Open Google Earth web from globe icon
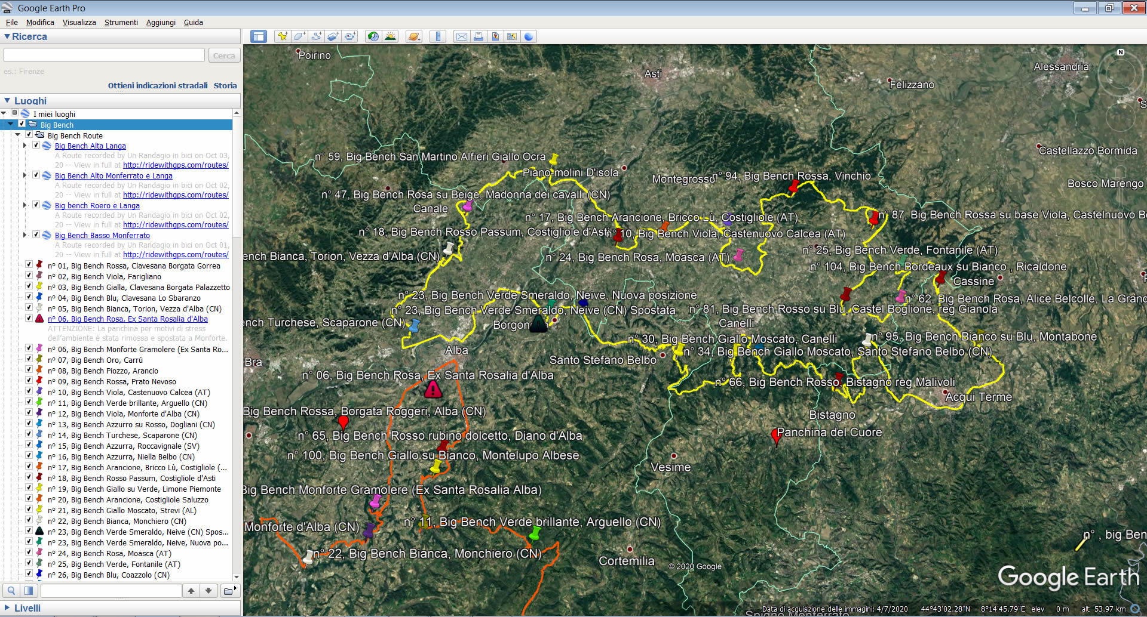Image resolution: width=1147 pixels, height=617 pixels. (529, 36)
